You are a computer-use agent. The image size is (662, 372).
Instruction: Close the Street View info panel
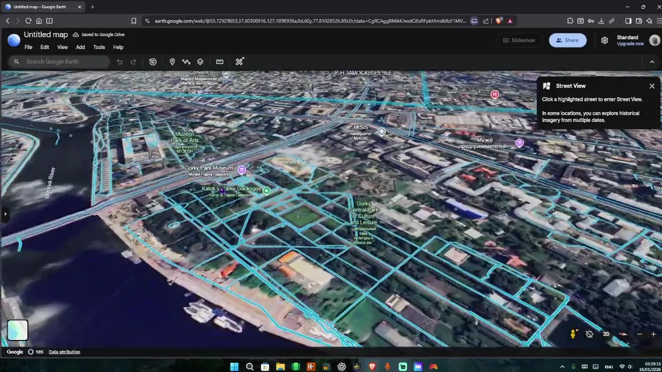tap(652, 86)
